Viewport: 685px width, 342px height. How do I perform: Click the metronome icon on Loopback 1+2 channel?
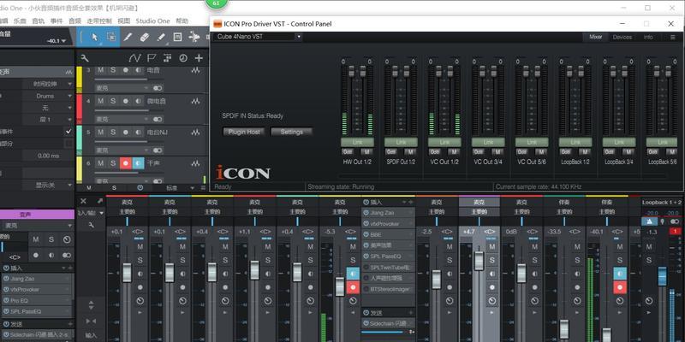click(648, 221)
